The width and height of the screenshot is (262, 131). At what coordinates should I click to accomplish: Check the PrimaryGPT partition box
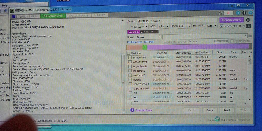click(x=130, y=58)
